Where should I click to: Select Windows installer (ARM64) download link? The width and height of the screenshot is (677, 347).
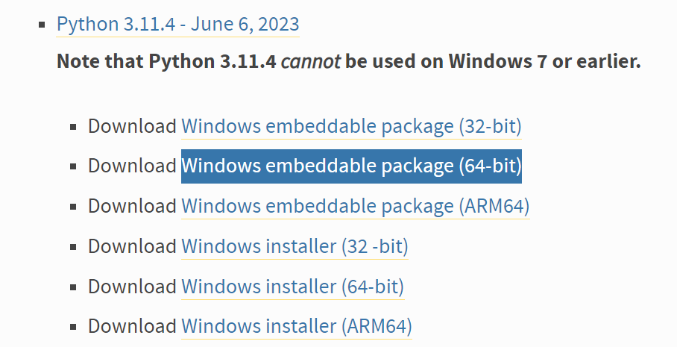pos(296,326)
